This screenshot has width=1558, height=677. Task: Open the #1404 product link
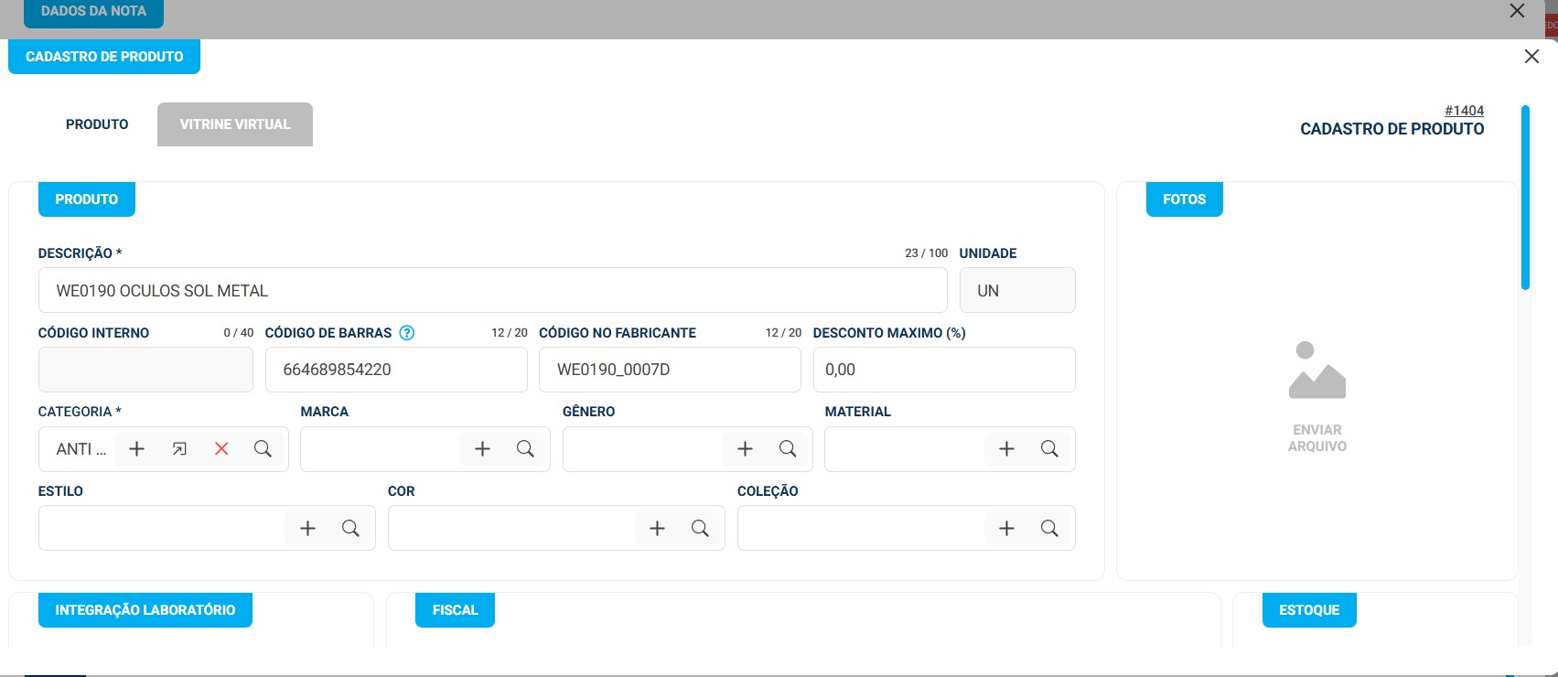click(1464, 111)
